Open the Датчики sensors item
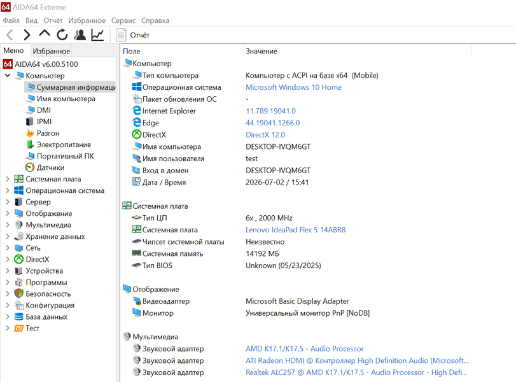The image size is (516, 382). (50, 167)
